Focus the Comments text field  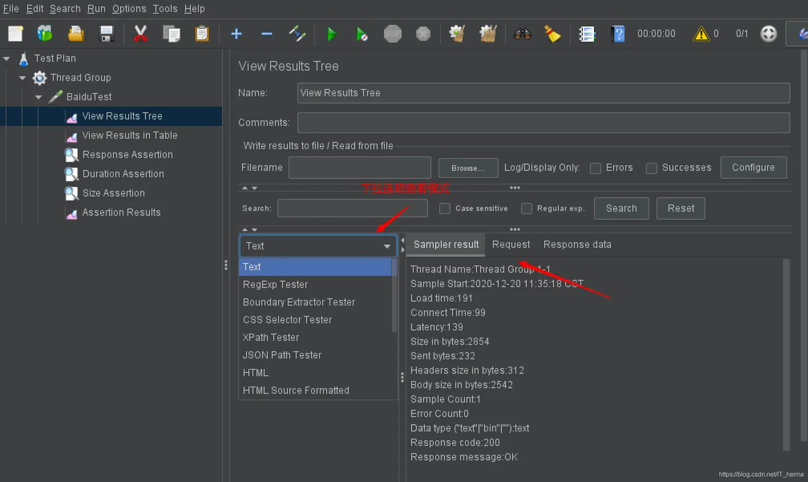544,122
